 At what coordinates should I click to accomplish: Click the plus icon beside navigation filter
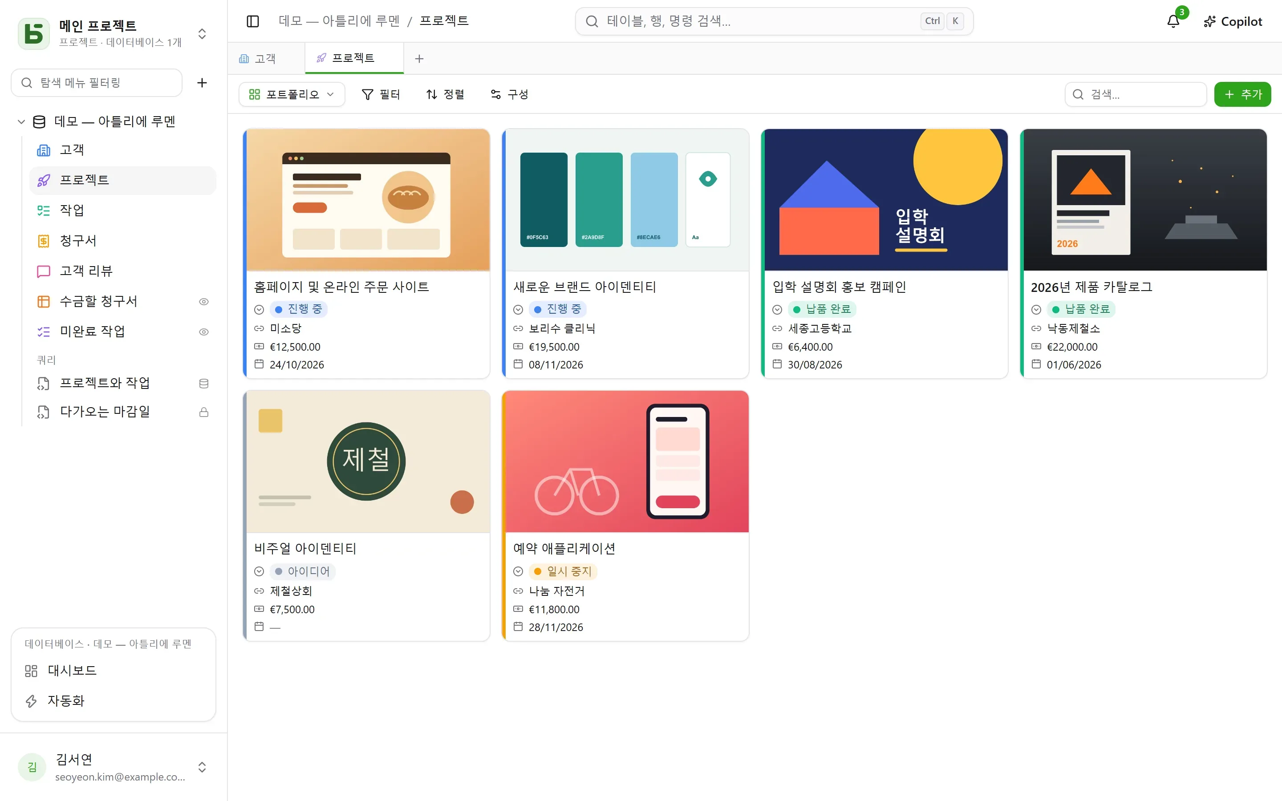tap(202, 83)
